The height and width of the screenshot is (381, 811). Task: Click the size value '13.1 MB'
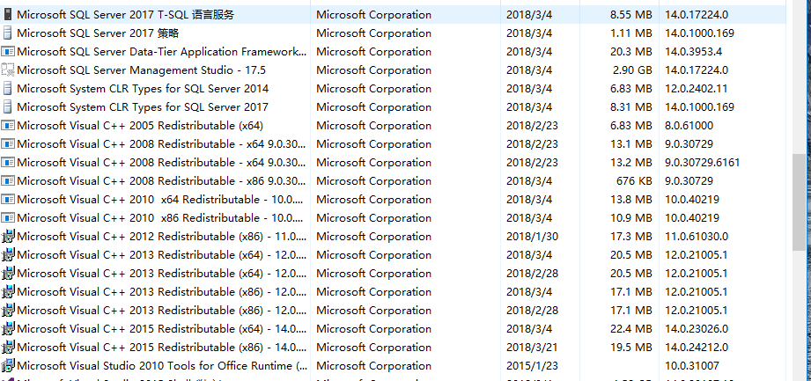pos(631,144)
